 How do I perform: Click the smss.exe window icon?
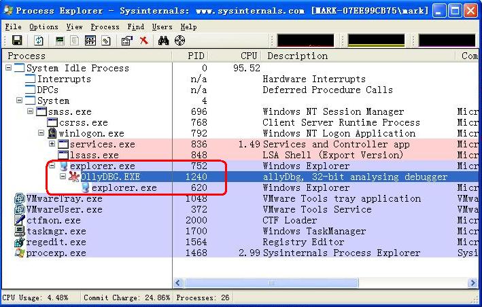41,111
